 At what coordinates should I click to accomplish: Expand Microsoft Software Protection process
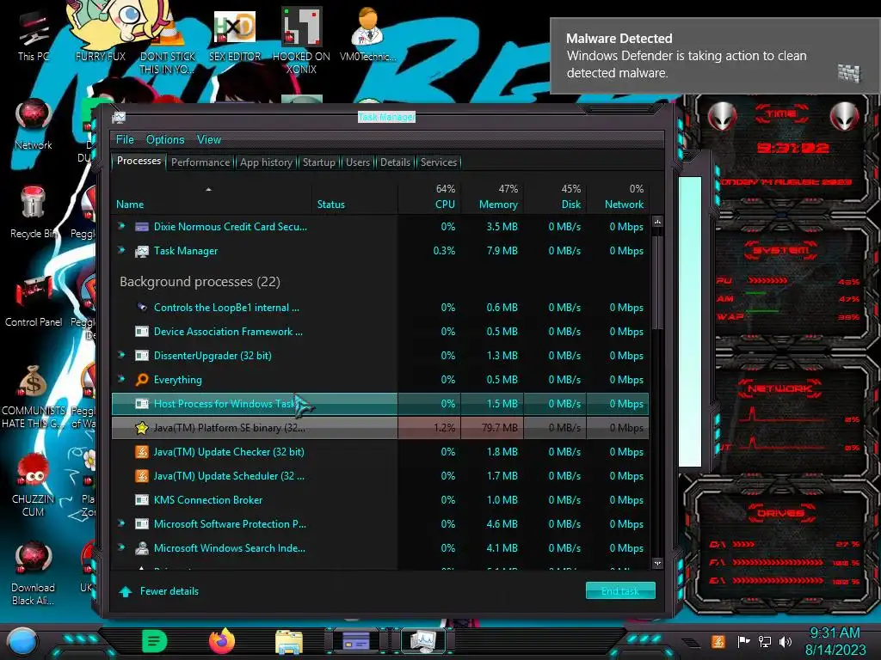(121, 523)
